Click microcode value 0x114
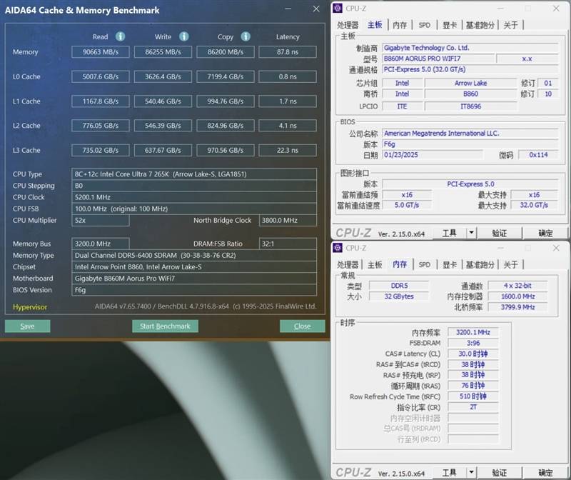Viewport: 571px width, 480px height. (538, 155)
